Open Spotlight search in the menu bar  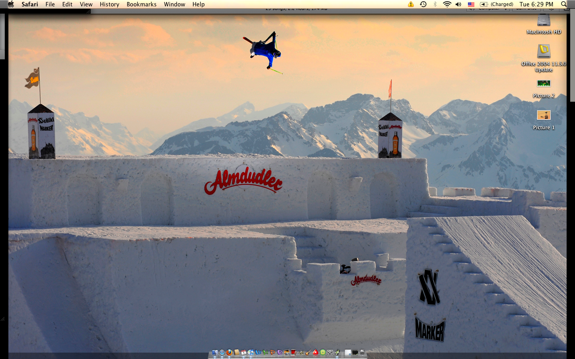[x=564, y=4]
